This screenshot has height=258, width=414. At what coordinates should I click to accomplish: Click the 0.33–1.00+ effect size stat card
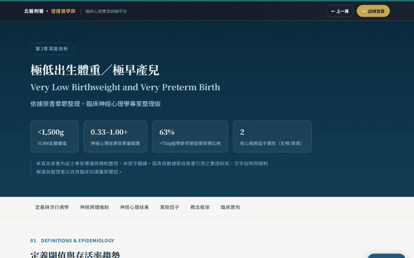click(x=115, y=137)
